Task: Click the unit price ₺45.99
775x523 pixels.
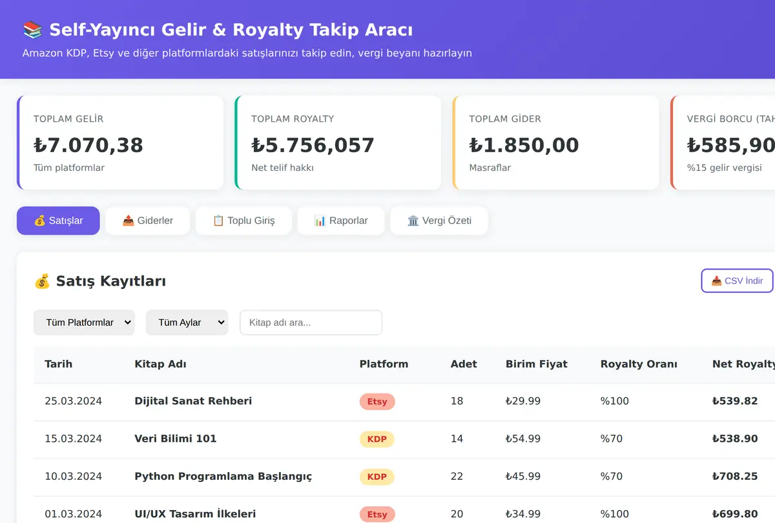Action: (523, 477)
